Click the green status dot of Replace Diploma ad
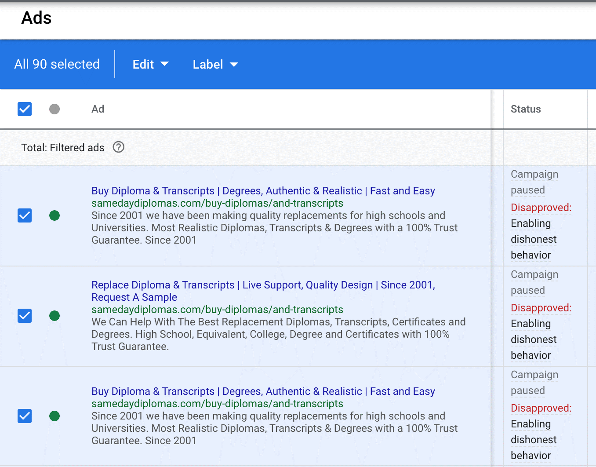 click(x=55, y=316)
